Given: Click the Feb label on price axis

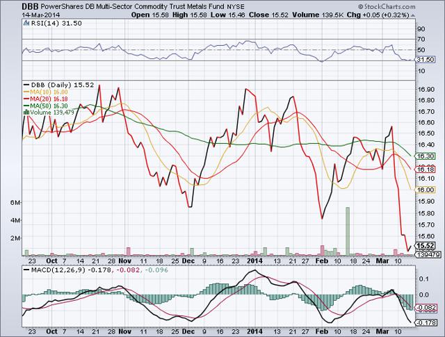Looking at the screenshot, I should [x=321, y=261].
